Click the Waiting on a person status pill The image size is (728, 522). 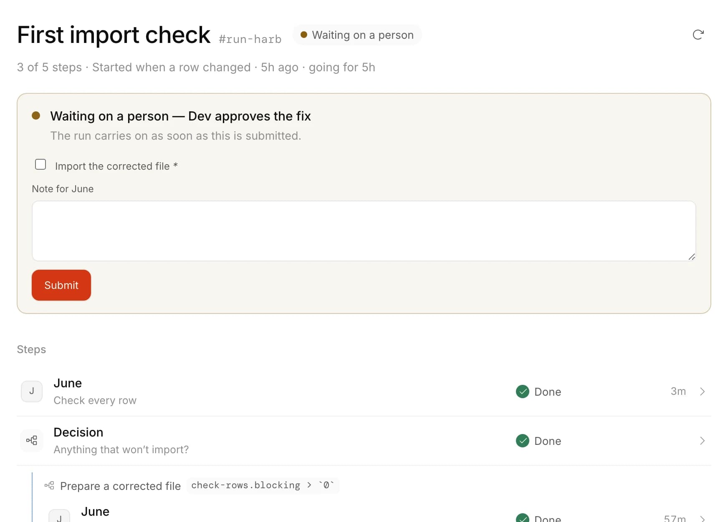[x=357, y=35]
